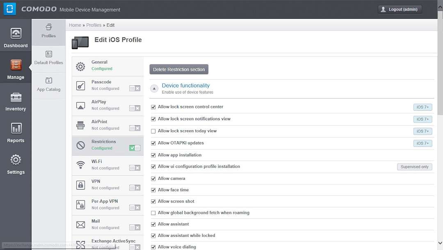Toggle the Mail section switch
The height and width of the screenshot is (250, 443).
tap(135, 228)
